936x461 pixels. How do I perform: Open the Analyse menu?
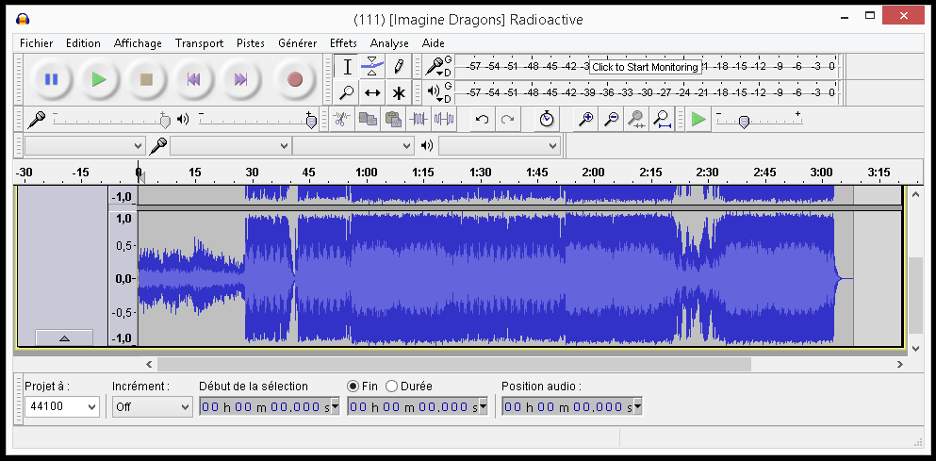tap(389, 43)
